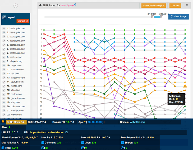Click the 8/1/2014 range slider start handle
193x150 pixels.
153,17
